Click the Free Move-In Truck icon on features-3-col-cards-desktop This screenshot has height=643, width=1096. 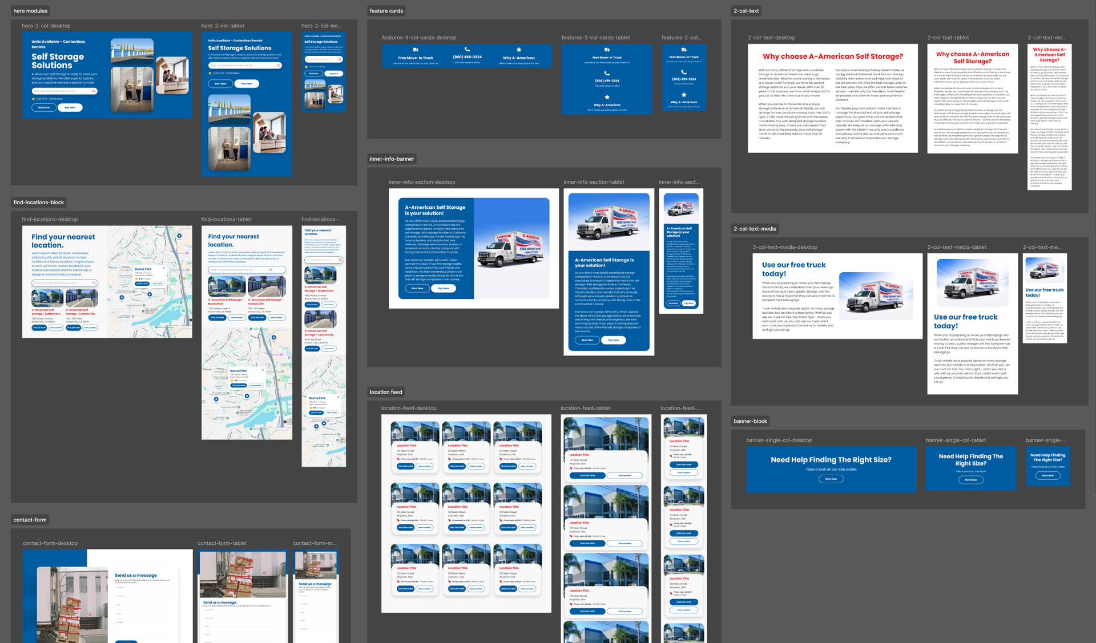[x=416, y=49]
